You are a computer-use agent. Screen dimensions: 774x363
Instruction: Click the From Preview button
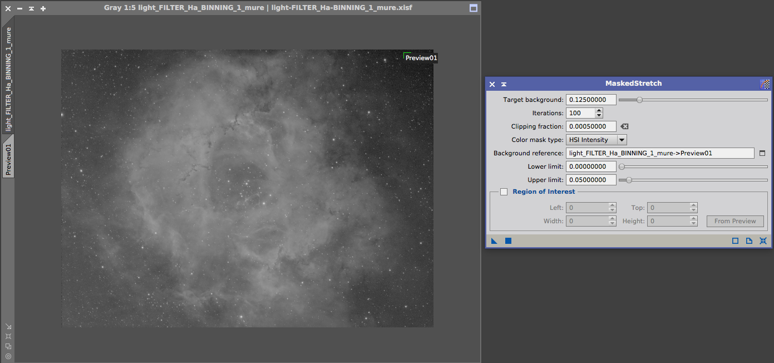(x=735, y=221)
